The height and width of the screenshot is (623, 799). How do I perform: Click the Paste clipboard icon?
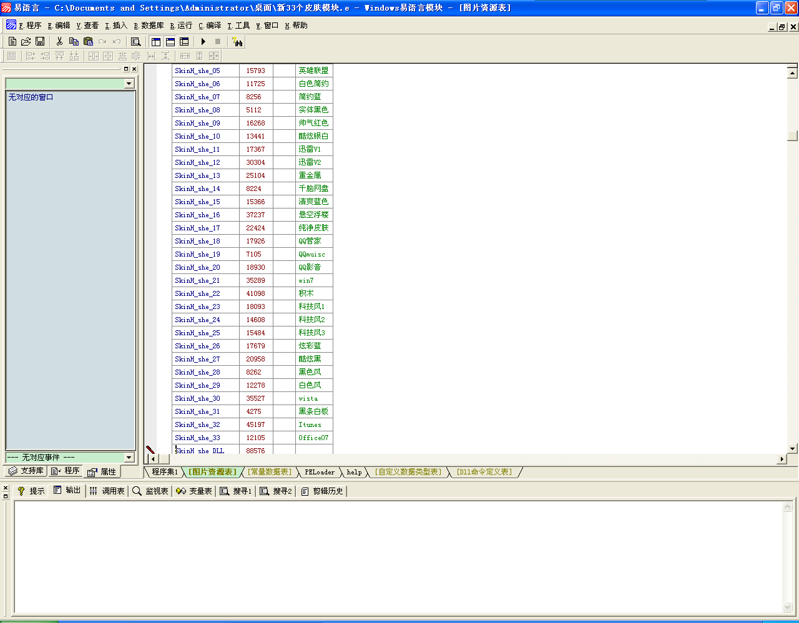(x=88, y=41)
